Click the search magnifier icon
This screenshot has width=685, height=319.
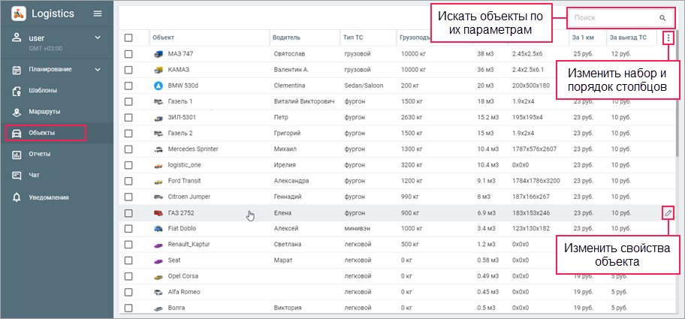(x=662, y=17)
